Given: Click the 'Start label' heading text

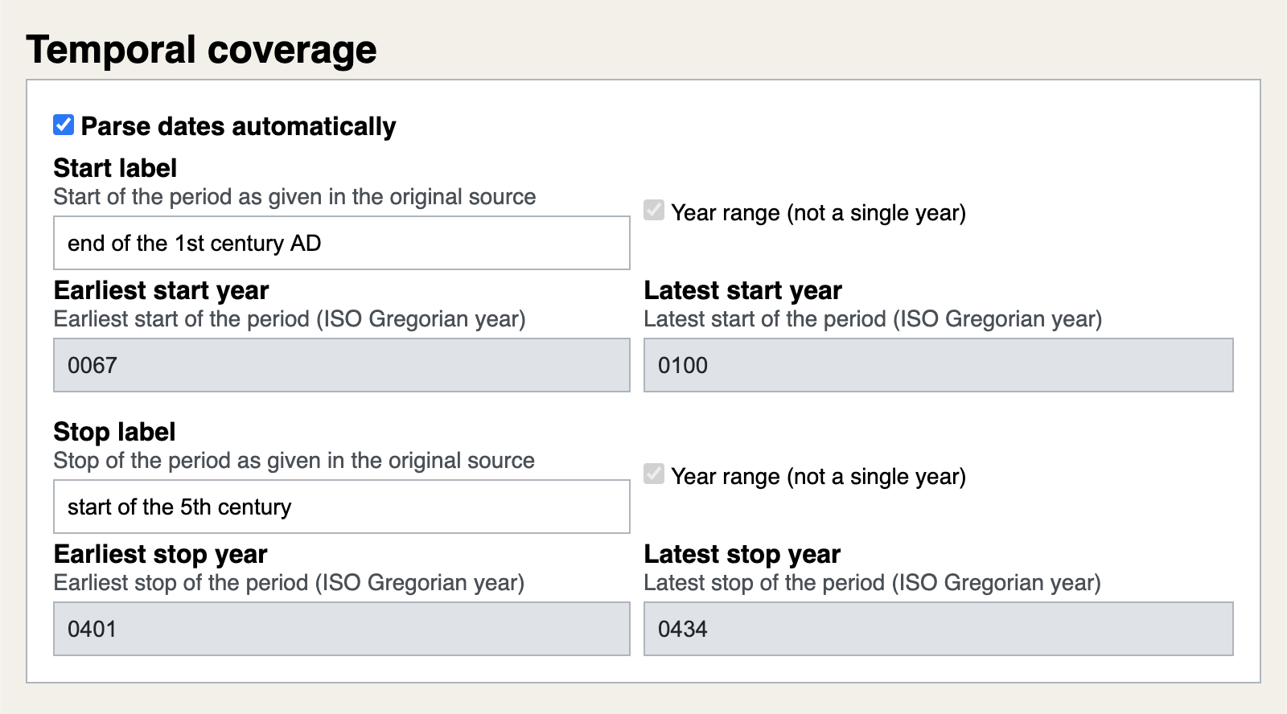Looking at the screenshot, I should coord(115,168).
